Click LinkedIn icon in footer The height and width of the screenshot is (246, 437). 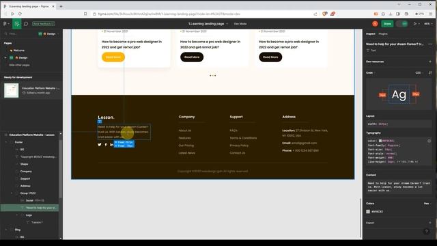(111, 144)
